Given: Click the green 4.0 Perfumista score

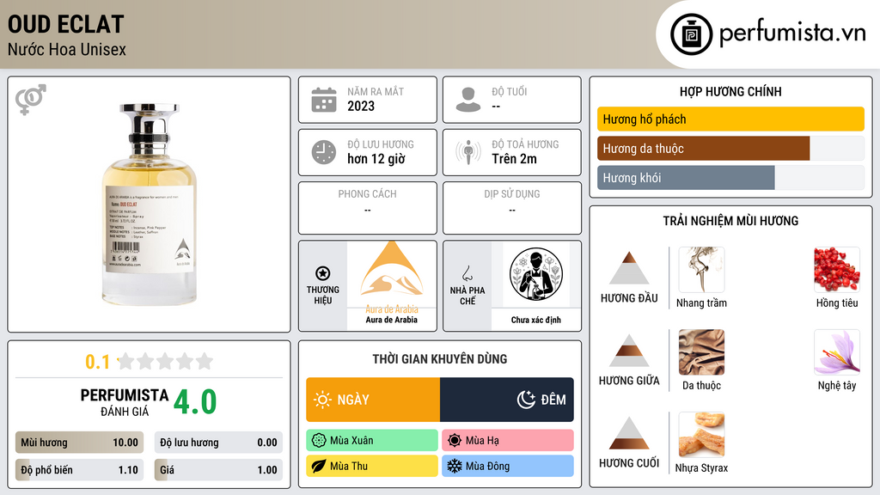Looking at the screenshot, I should (195, 402).
